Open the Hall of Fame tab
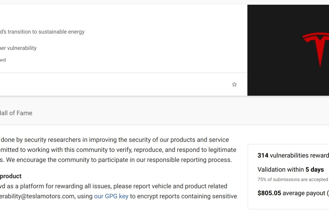 click(x=16, y=113)
